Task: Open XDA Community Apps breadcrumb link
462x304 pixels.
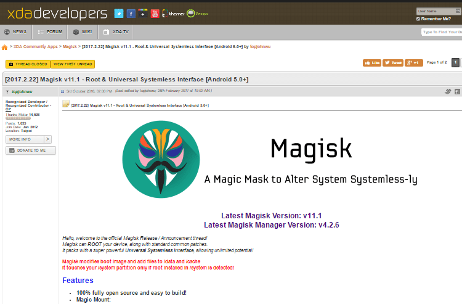Action: [x=36, y=47]
